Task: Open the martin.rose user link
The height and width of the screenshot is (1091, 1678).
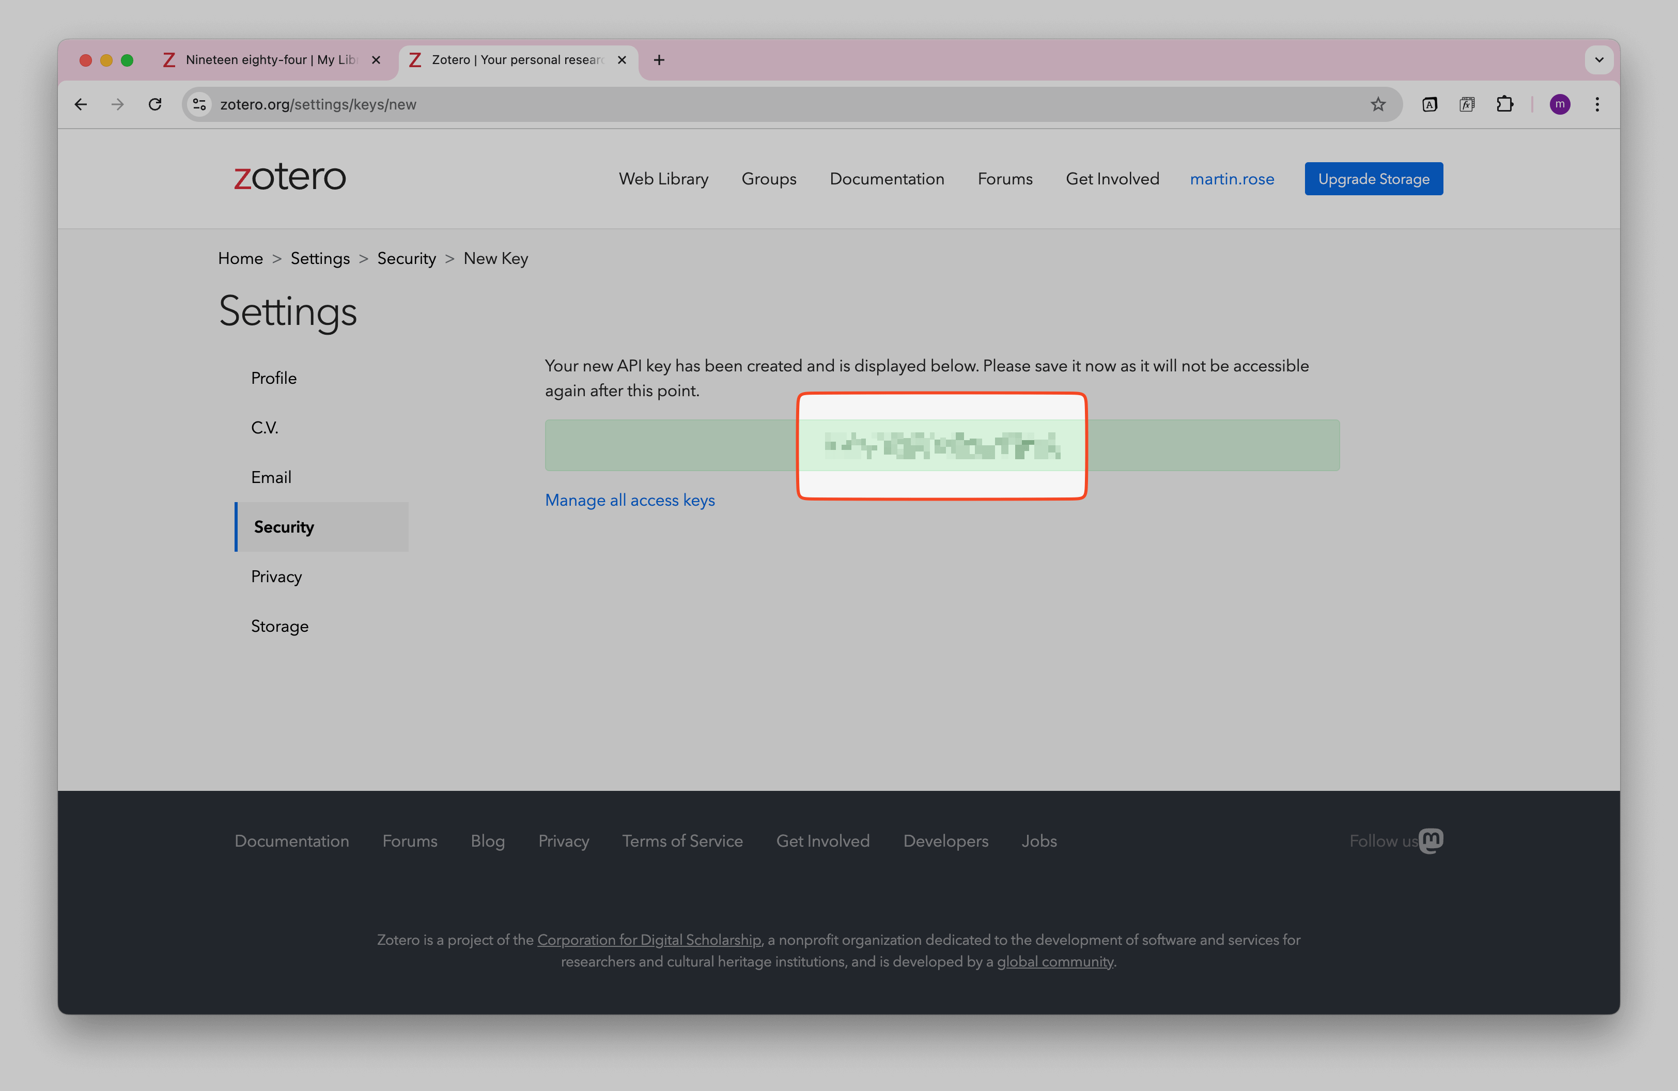Action: pyautogui.click(x=1232, y=179)
